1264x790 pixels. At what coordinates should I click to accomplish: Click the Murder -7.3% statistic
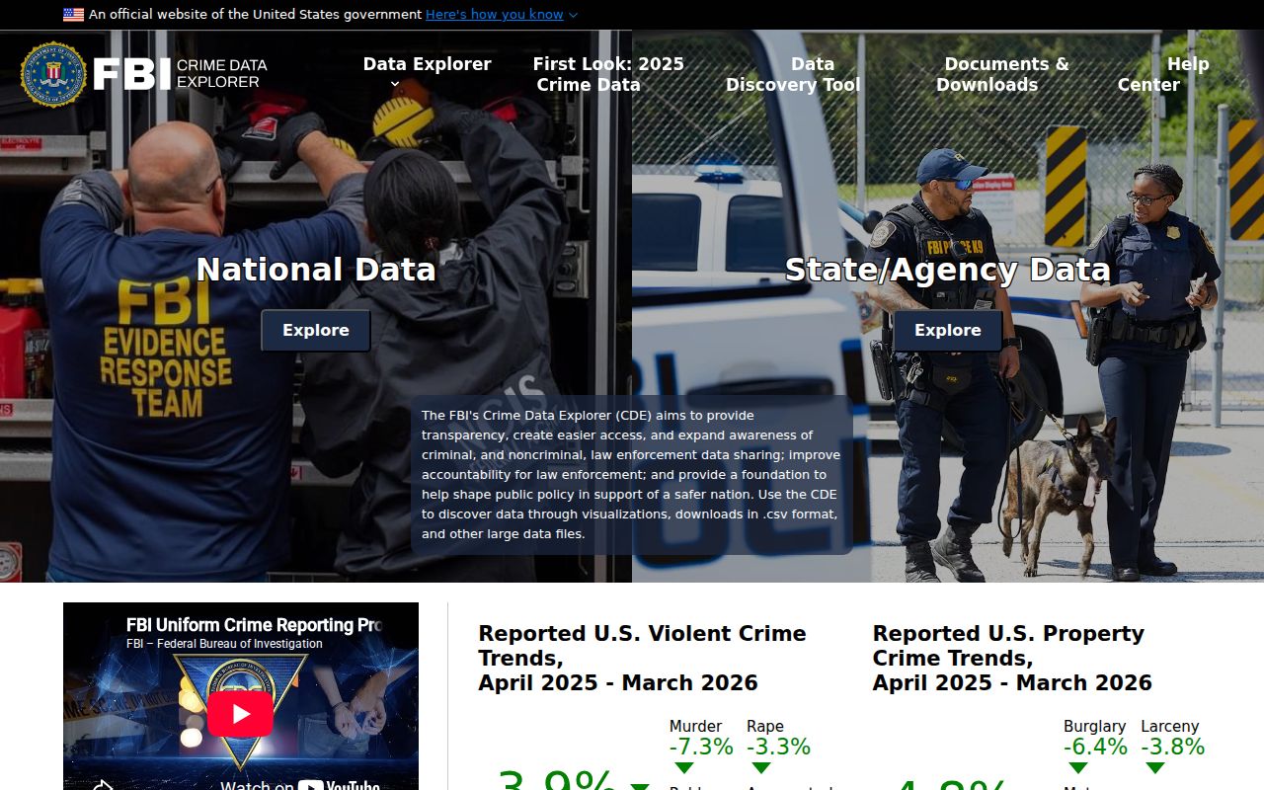click(x=701, y=738)
